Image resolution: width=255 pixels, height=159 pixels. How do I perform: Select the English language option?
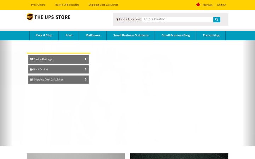tap(222, 5)
